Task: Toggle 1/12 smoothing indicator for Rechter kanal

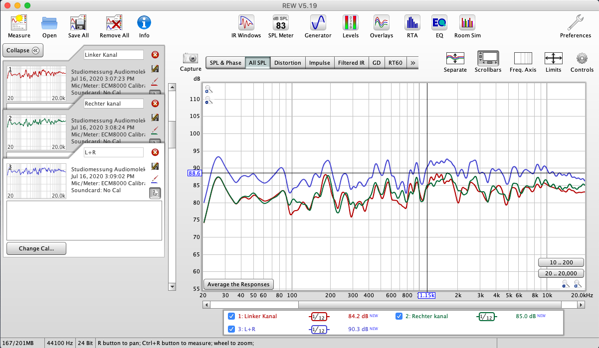Action: click(486, 317)
